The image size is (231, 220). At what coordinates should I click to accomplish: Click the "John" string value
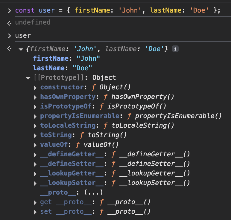pos(88,58)
